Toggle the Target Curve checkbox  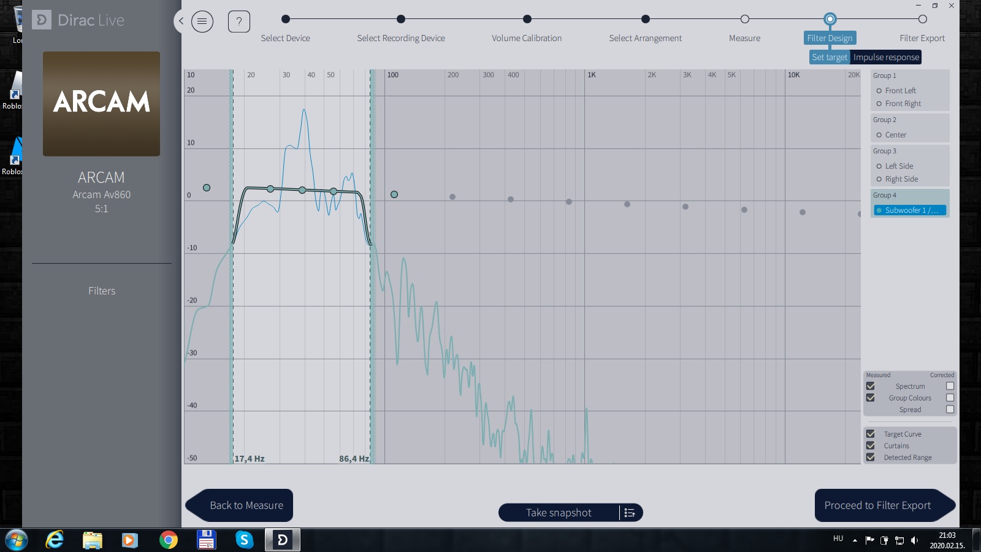coord(870,434)
